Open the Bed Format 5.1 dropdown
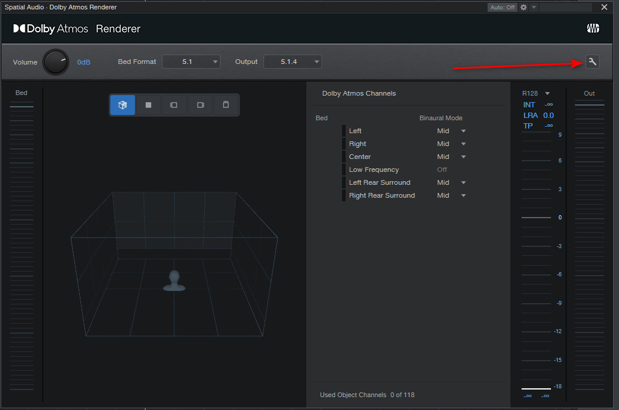The height and width of the screenshot is (410, 619). point(191,62)
